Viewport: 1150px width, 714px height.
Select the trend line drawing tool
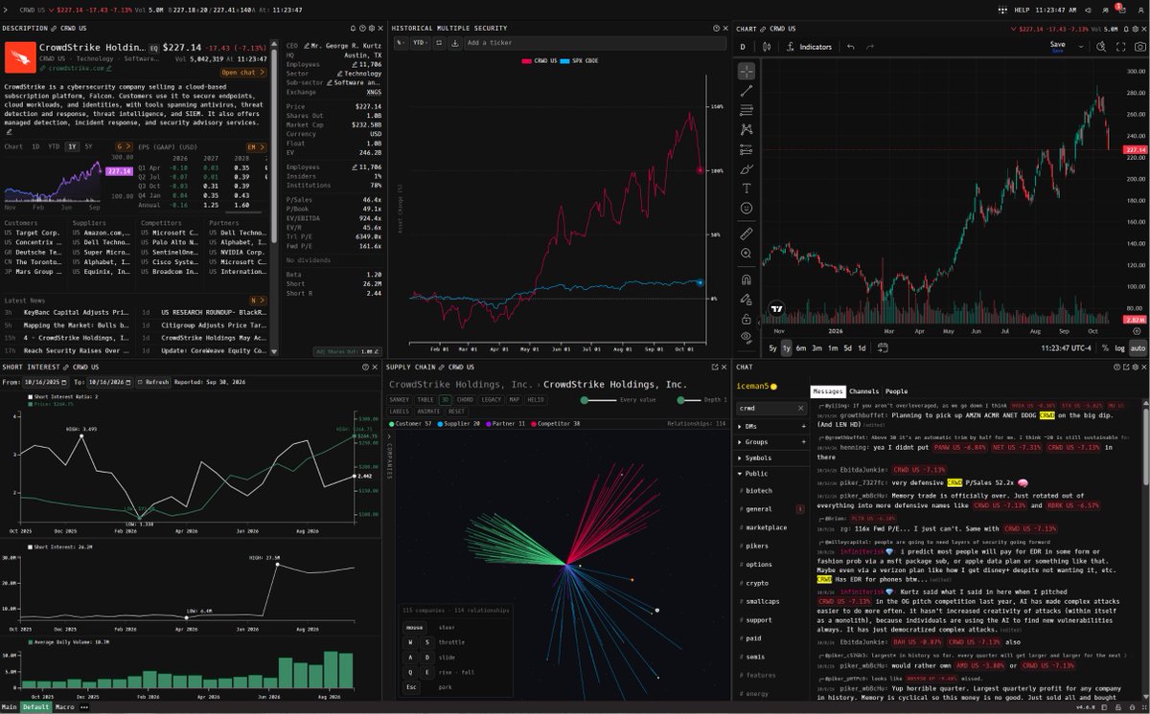746,90
